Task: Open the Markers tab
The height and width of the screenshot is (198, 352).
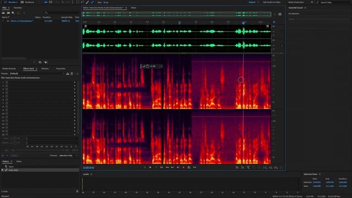Action: click(x=45, y=68)
